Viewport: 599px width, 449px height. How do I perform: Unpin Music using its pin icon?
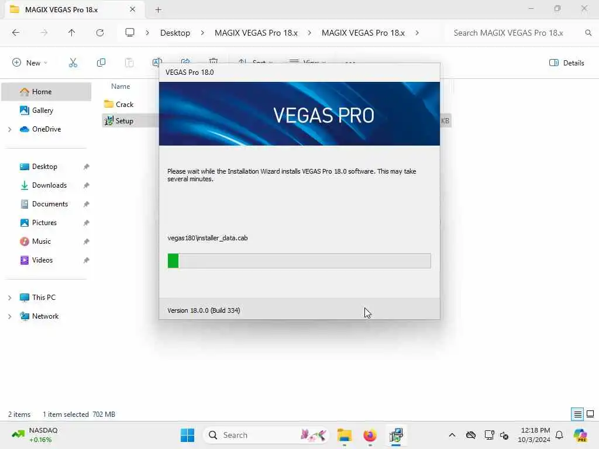point(87,241)
